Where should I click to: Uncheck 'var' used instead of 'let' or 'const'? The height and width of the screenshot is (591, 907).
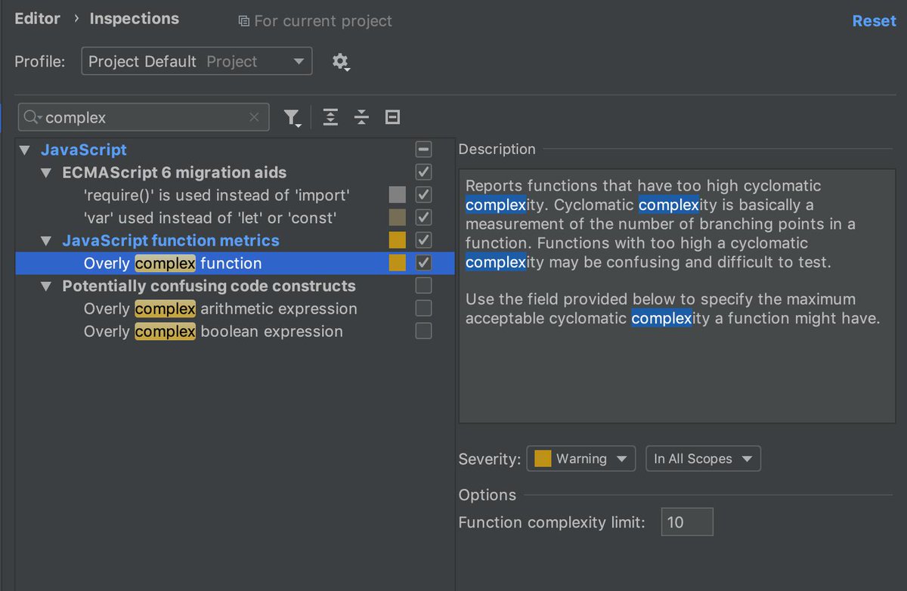[x=424, y=218]
